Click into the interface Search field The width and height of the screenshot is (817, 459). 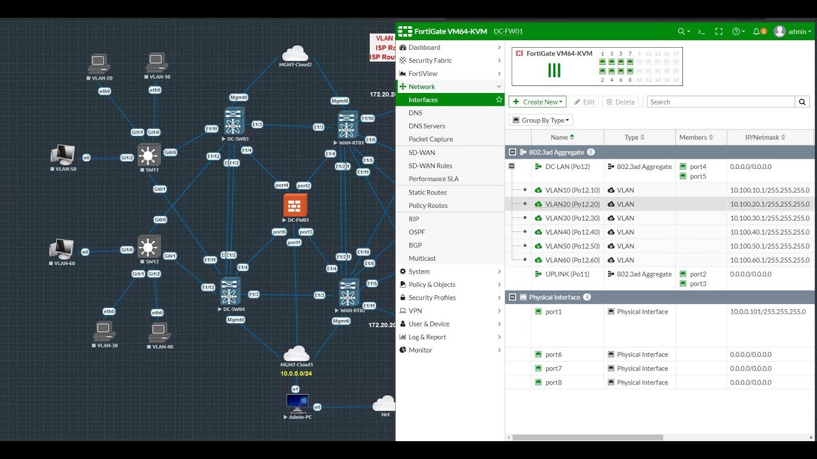tap(721, 102)
